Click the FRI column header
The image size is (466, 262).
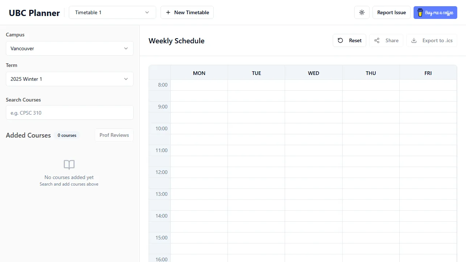click(x=428, y=73)
